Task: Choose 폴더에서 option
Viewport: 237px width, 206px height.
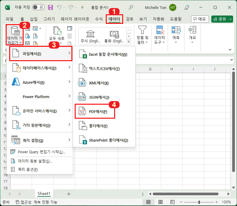Action: 104,126
